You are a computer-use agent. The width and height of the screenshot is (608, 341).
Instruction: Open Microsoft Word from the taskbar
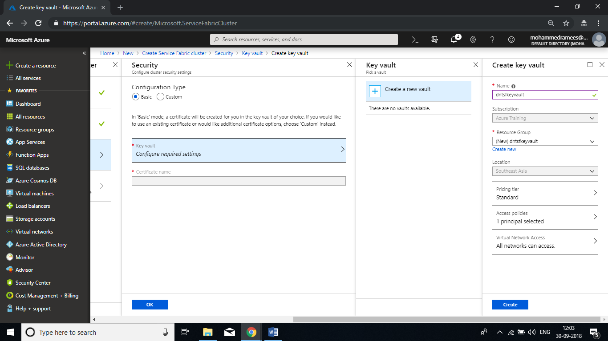click(x=273, y=332)
